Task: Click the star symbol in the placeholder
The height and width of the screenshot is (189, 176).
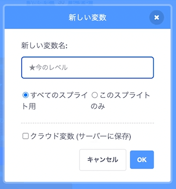Action: coord(32,67)
